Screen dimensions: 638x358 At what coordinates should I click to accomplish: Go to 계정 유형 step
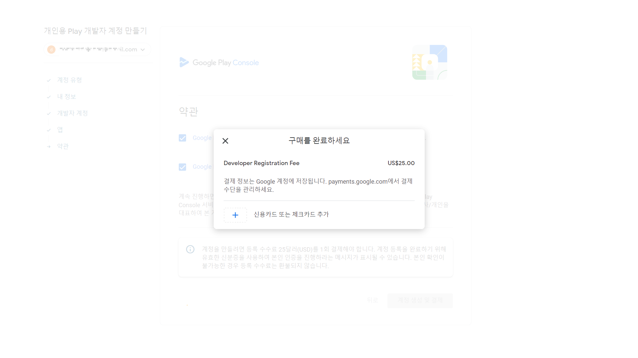(x=69, y=80)
